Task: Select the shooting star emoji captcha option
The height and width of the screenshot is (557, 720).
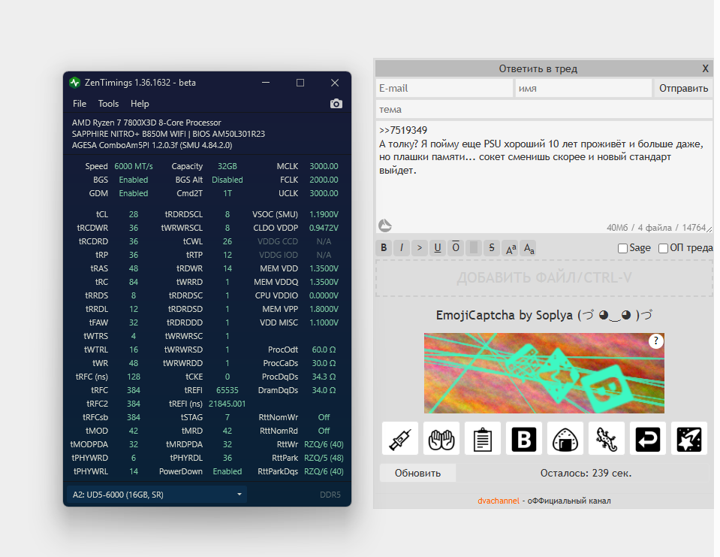Action: (x=689, y=438)
